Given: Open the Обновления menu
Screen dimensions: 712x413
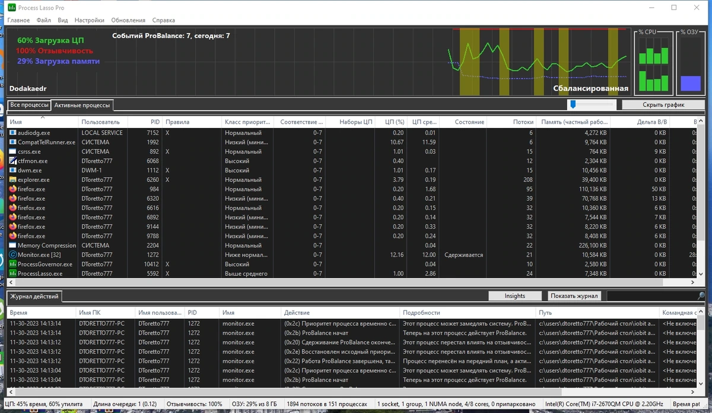Looking at the screenshot, I should point(128,20).
